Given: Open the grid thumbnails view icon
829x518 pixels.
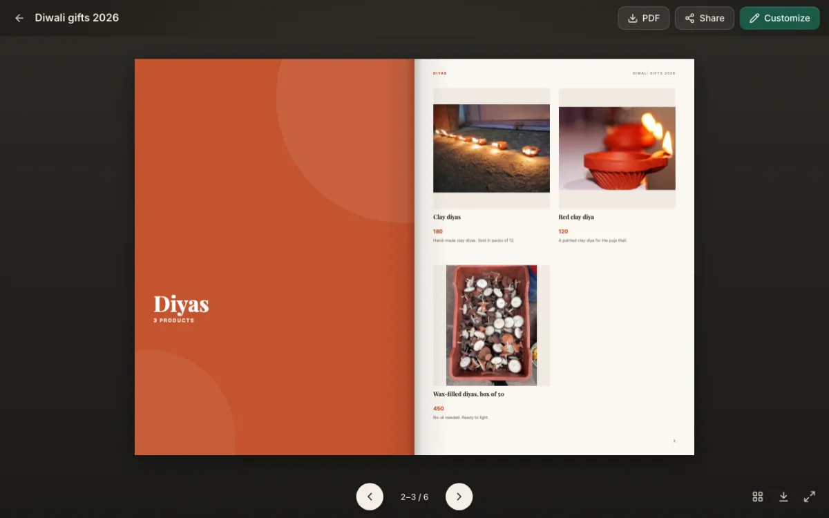Looking at the screenshot, I should tap(758, 497).
